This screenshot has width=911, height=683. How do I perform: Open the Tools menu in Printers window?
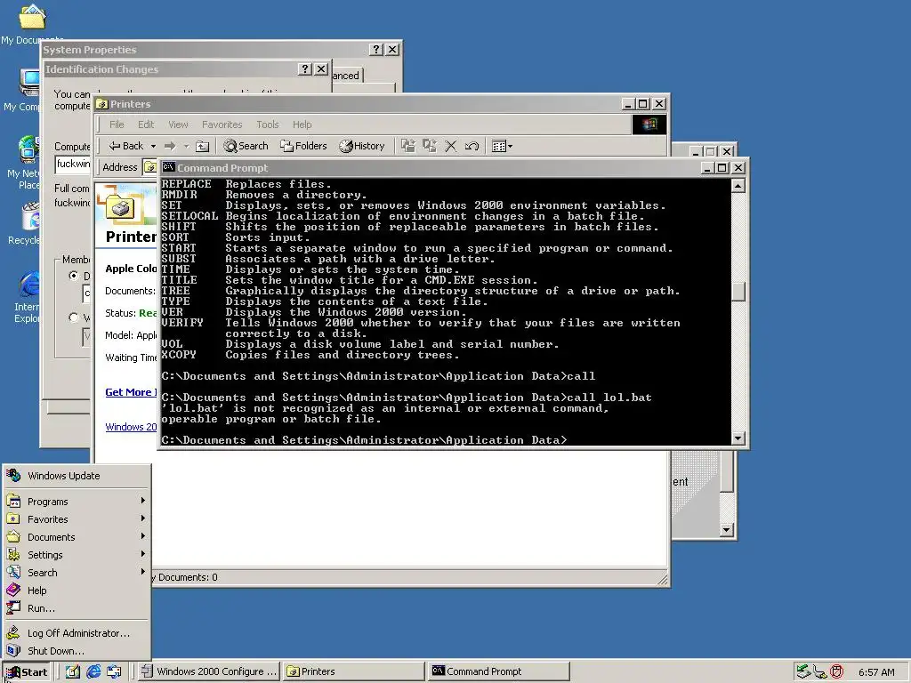267,125
